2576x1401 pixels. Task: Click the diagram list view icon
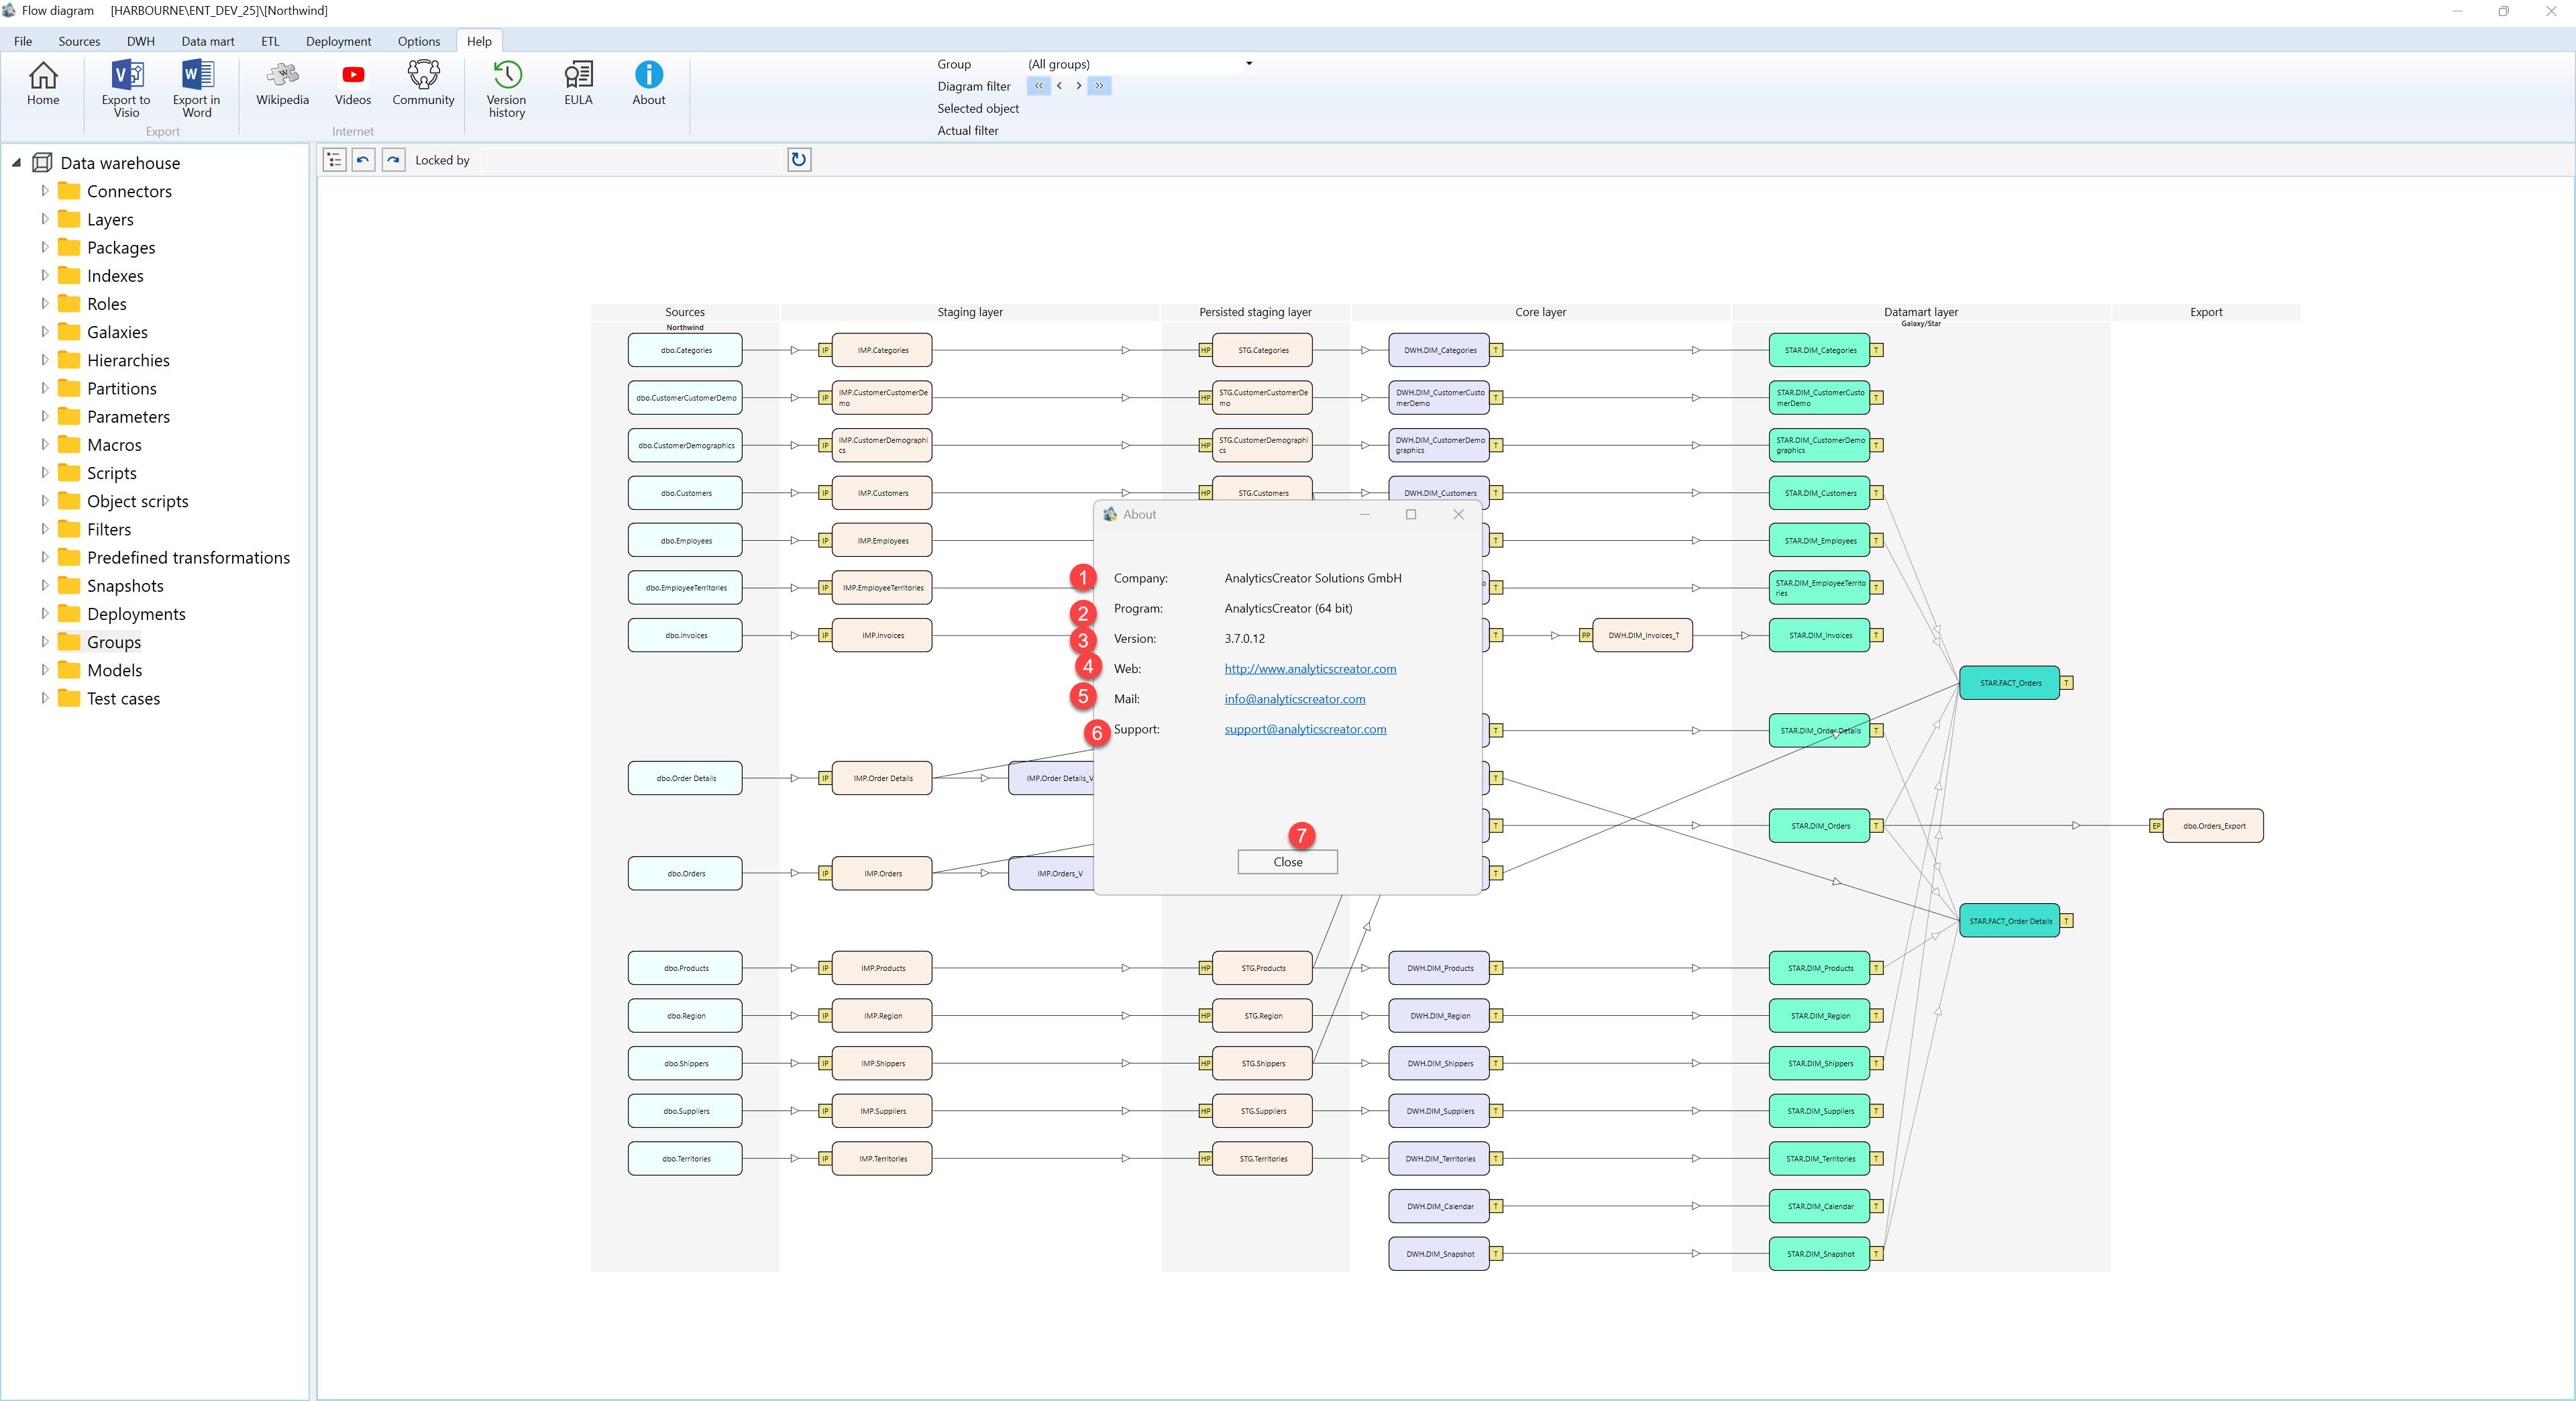(x=335, y=160)
